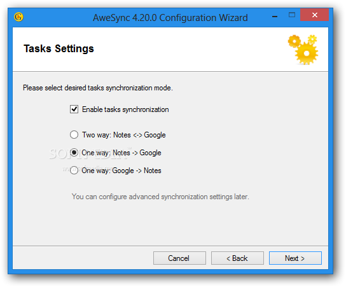
Task: Choose the Notes -> Google radio button
Action: click(74, 153)
